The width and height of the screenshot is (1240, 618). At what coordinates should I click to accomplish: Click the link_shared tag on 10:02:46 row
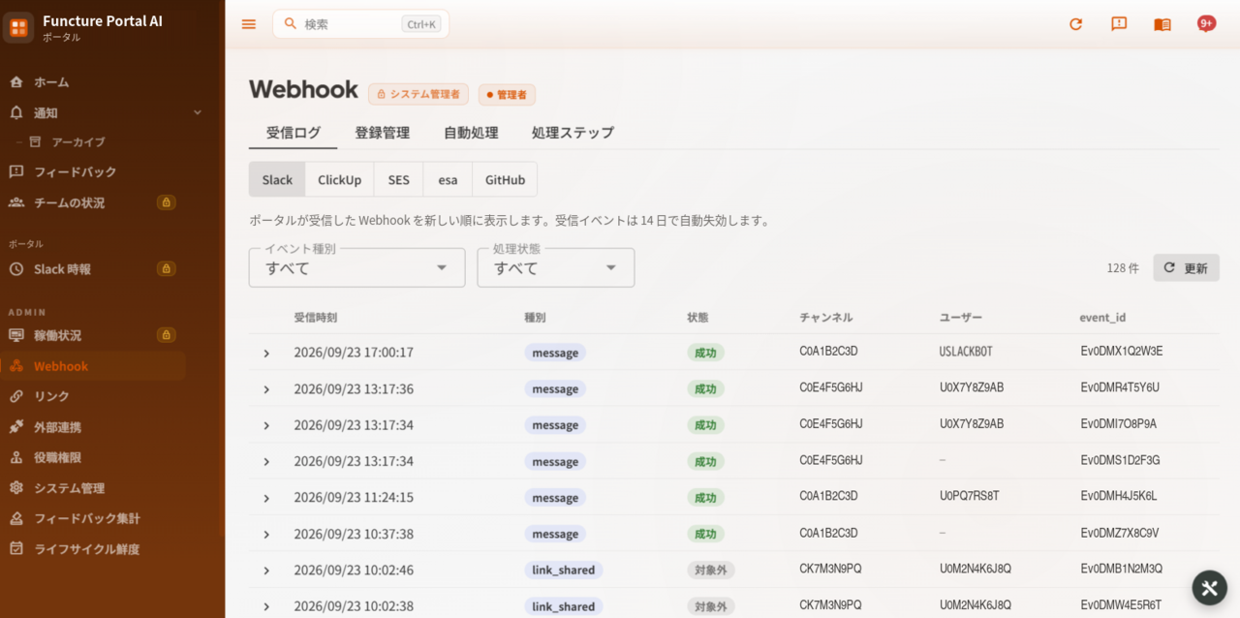click(564, 571)
